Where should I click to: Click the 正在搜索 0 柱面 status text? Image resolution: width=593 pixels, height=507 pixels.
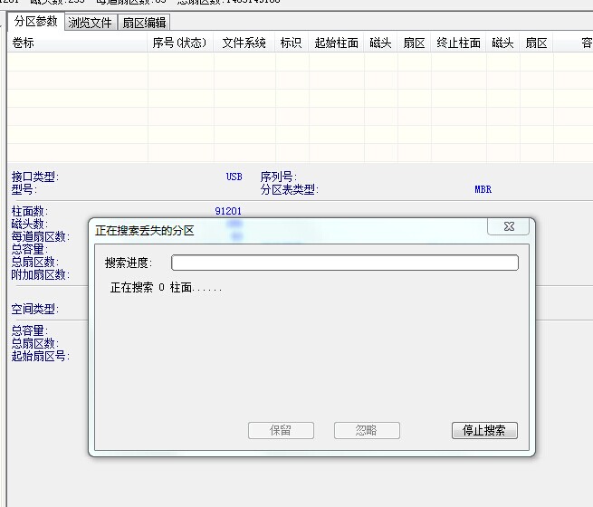point(166,288)
